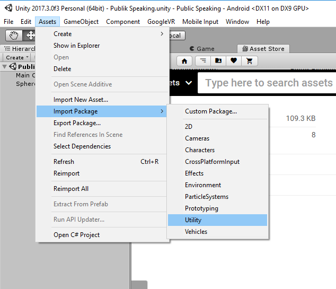Import the Characters package

pos(217,150)
